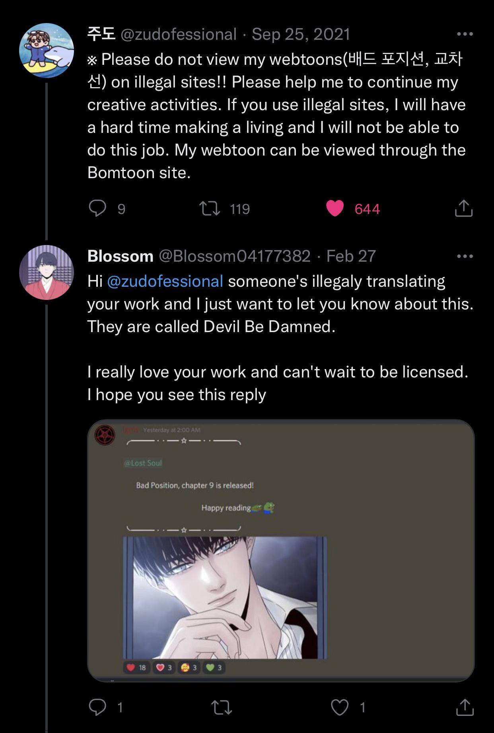Viewport: 494px width, 733px height.
Task: Click the @zudofessional mention link in reply
Action: (x=165, y=281)
